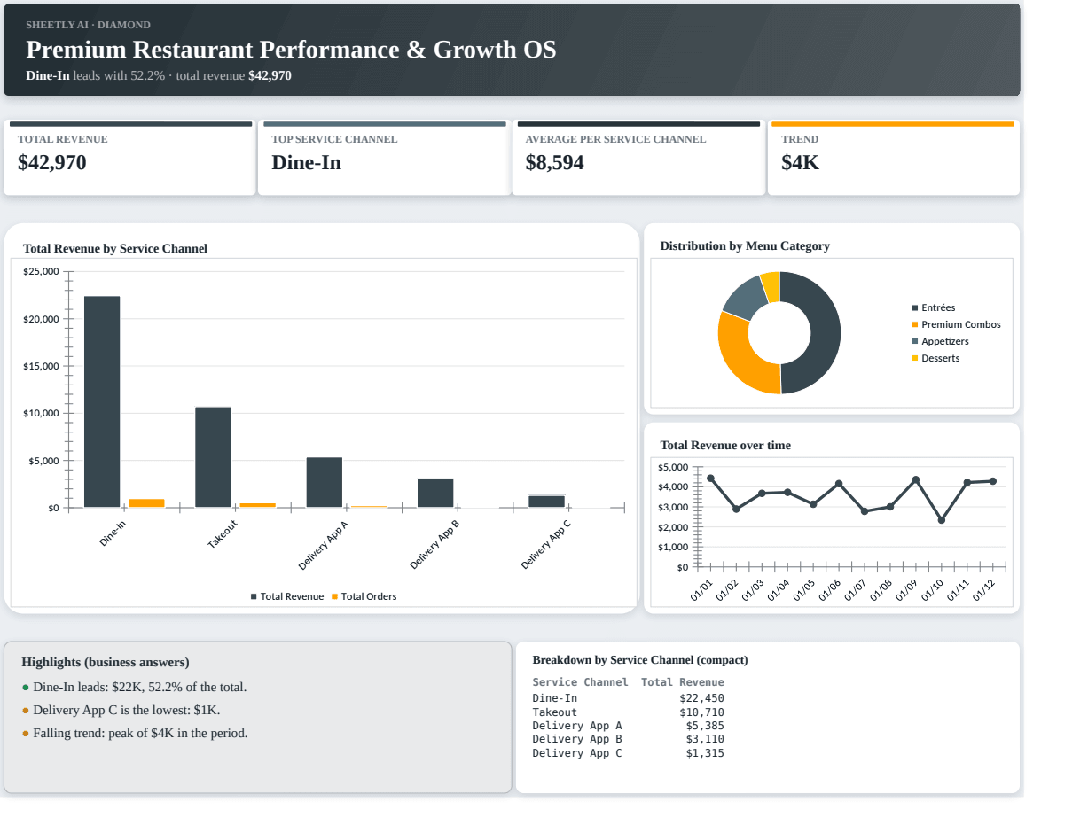Click the 01/06 data point on line chart
Screen dimensions: 1088x817
point(839,484)
